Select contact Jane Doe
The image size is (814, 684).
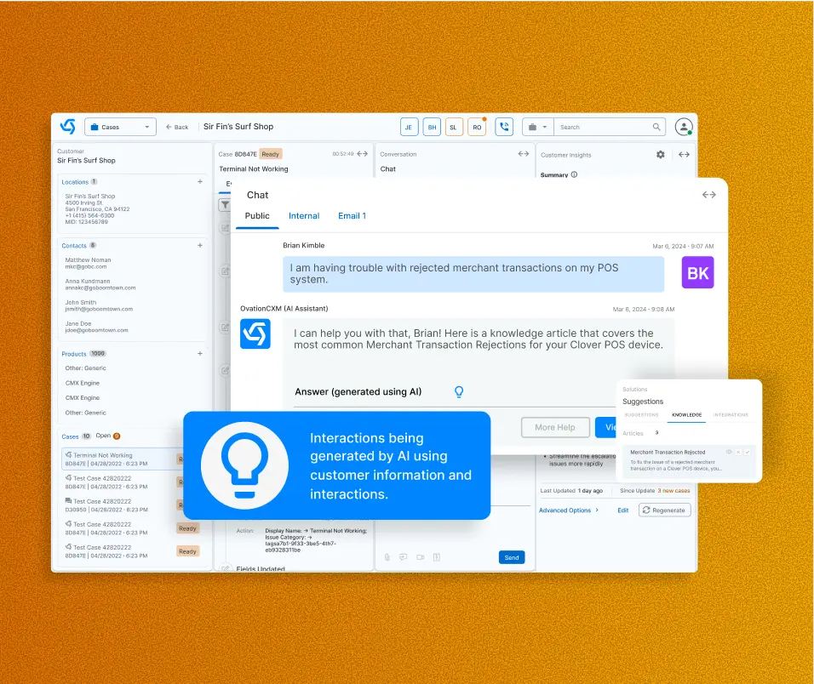(96, 327)
